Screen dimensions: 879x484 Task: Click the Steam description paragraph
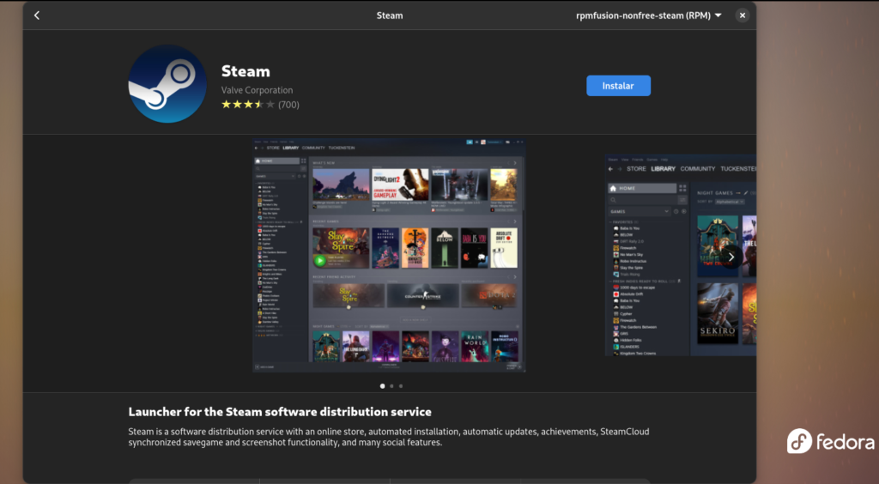pyautogui.click(x=389, y=437)
